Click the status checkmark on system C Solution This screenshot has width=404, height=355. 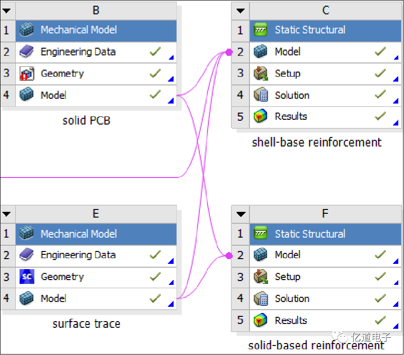pos(380,95)
